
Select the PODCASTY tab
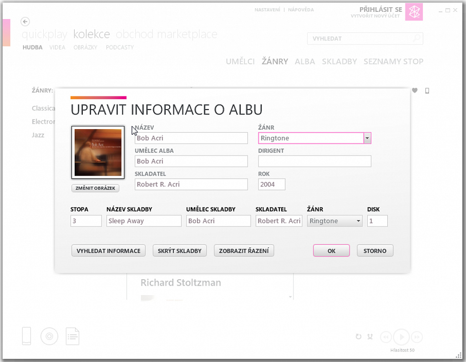pyautogui.click(x=120, y=47)
